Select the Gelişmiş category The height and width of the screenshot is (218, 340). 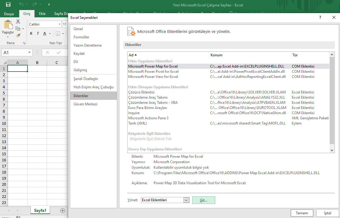point(93,70)
